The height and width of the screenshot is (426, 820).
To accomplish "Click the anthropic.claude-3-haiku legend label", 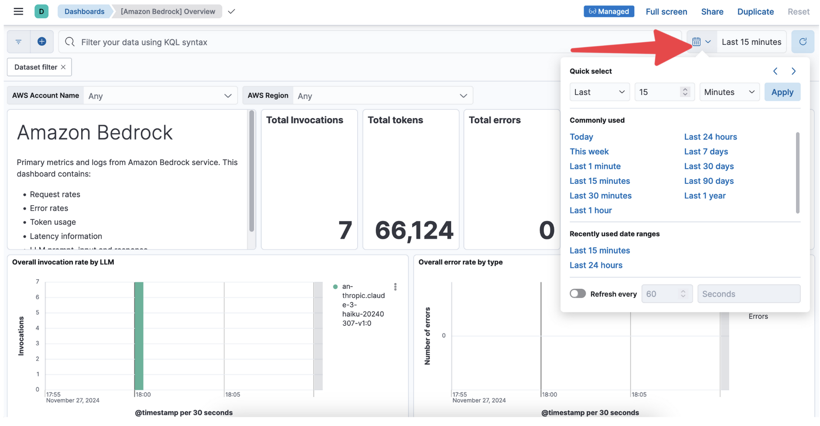I will 363,305.
